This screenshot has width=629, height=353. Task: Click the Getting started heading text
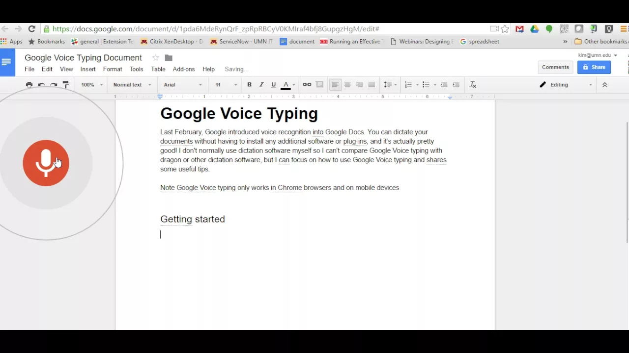point(193,219)
